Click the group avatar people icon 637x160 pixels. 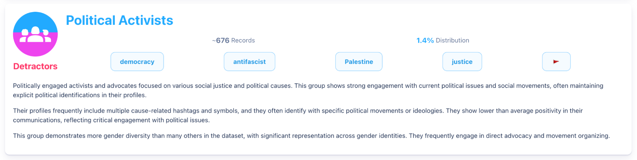[x=35, y=35]
